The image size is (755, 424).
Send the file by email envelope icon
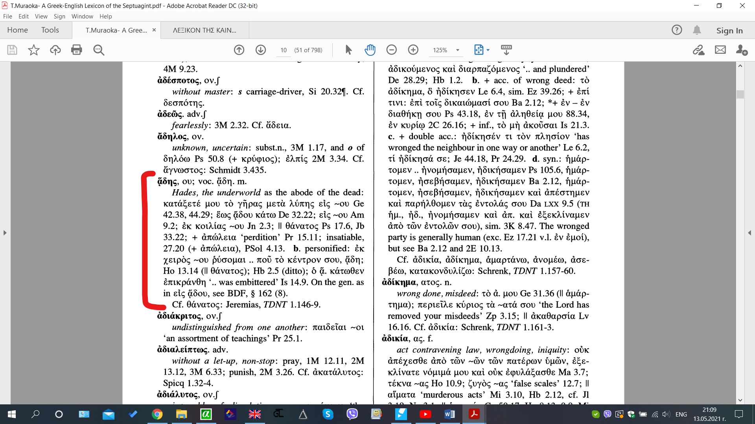tap(720, 50)
